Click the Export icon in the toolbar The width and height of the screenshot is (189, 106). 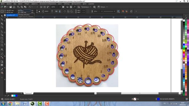[x=45, y=7]
